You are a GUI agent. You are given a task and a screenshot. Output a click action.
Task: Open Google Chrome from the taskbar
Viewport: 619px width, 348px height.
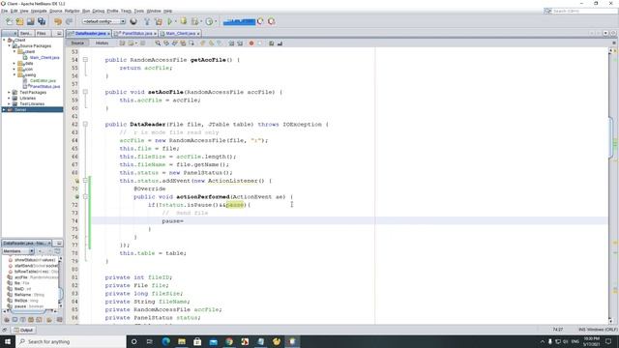tap(229, 341)
